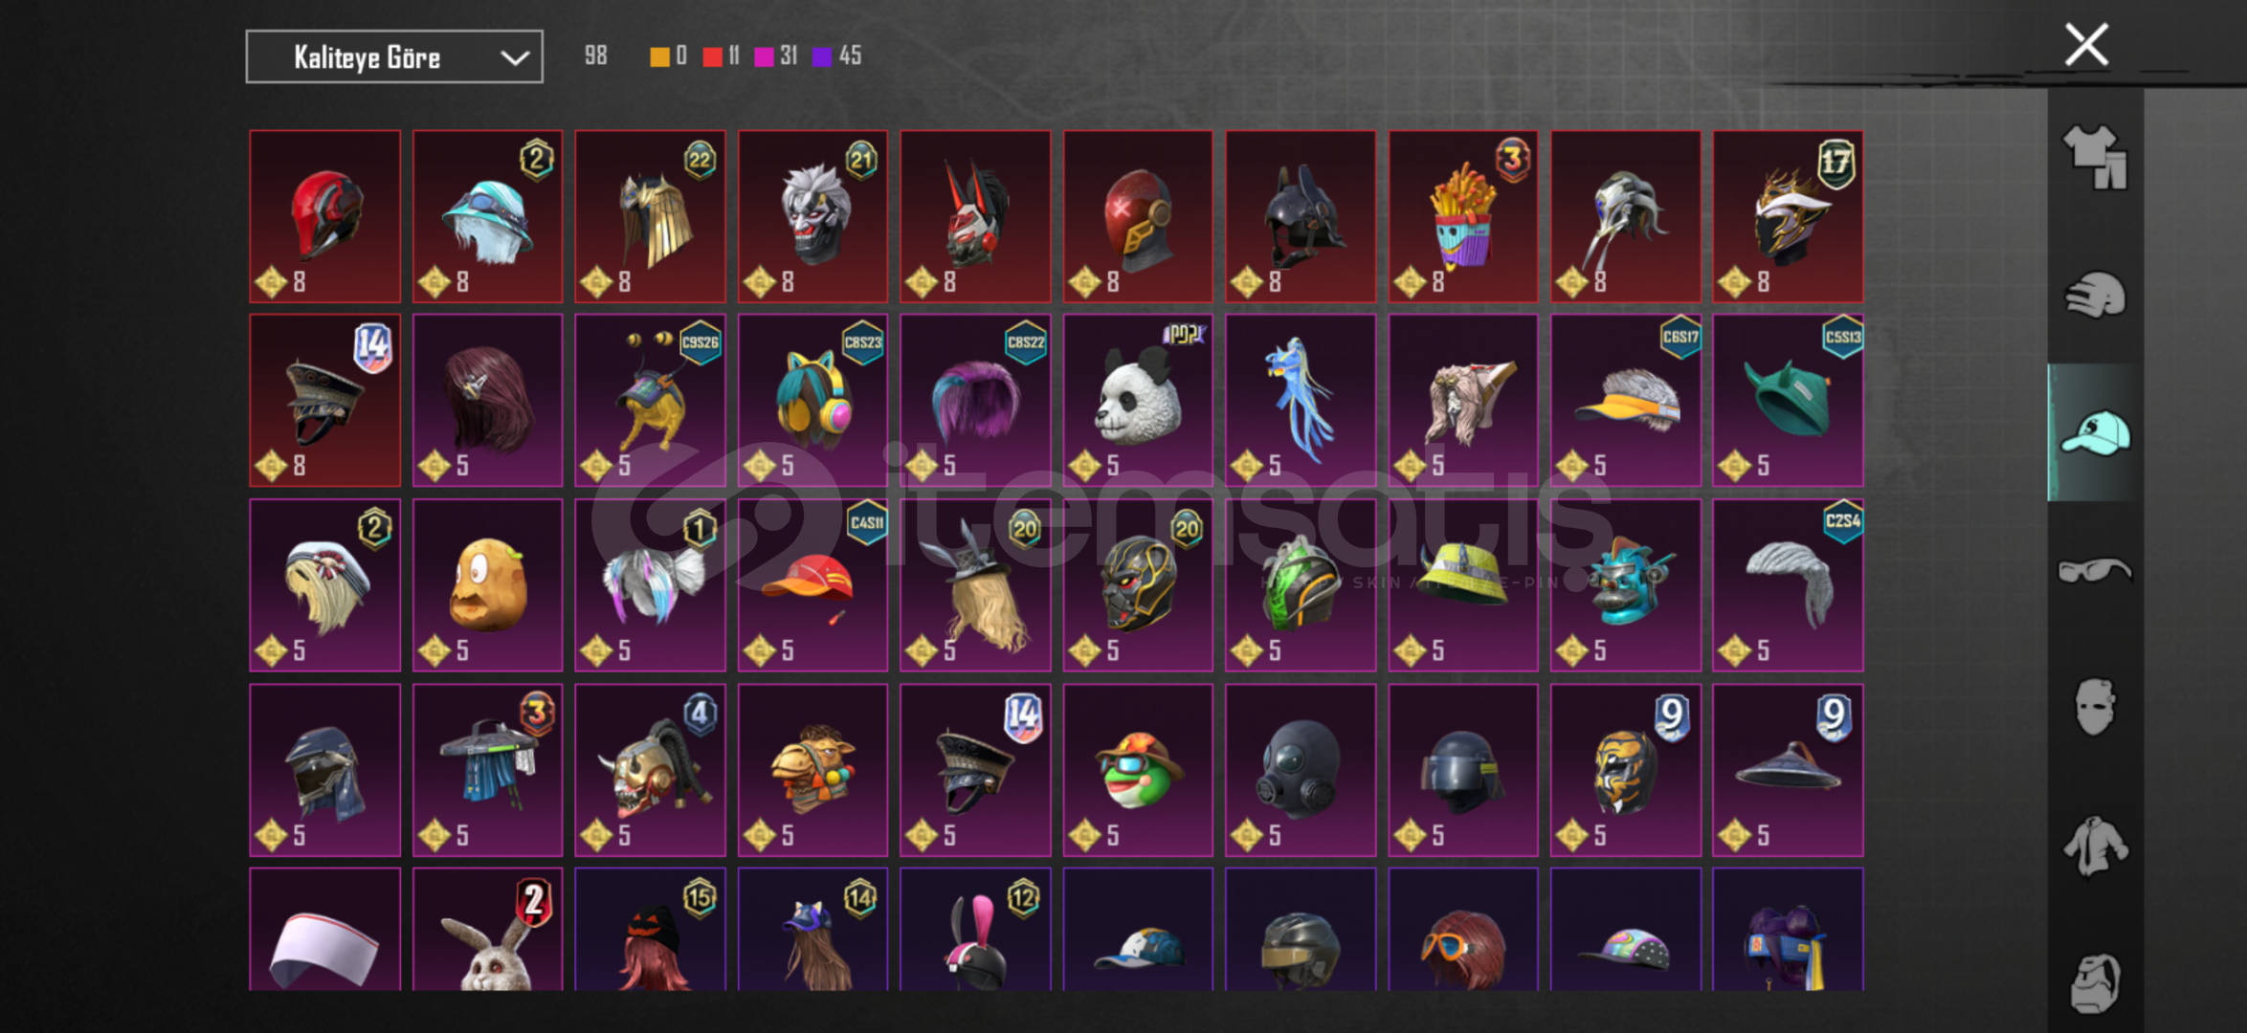Select the french fries headgear item
This screenshot has height=1033, width=2247.
[x=1463, y=216]
